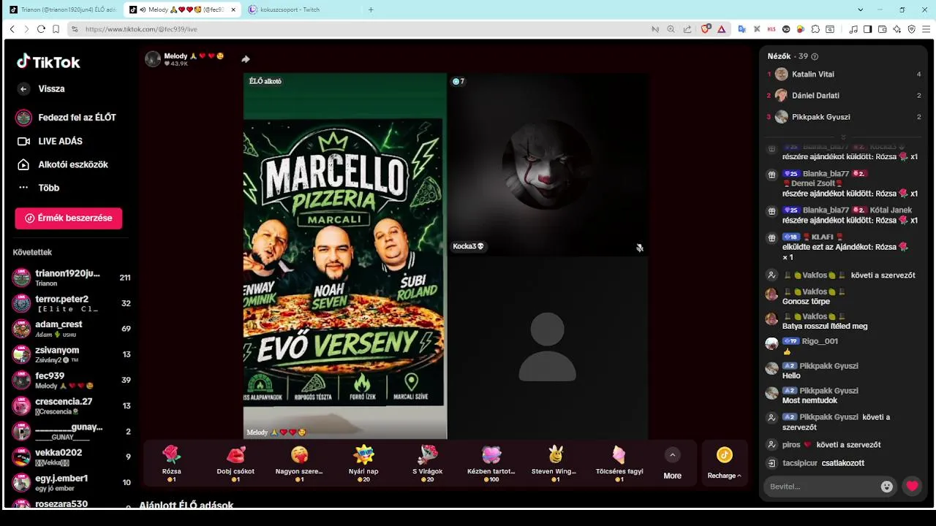Click chat message input field
This screenshot has height=526, width=936.
tap(820, 487)
